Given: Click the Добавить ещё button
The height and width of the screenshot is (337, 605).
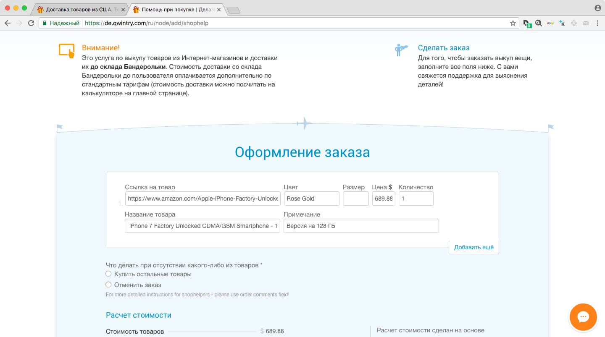Looking at the screenshot, I should (474, 247).
